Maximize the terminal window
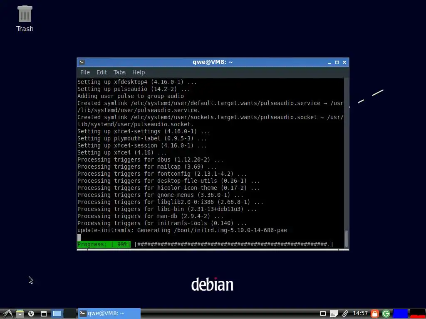 337,62
